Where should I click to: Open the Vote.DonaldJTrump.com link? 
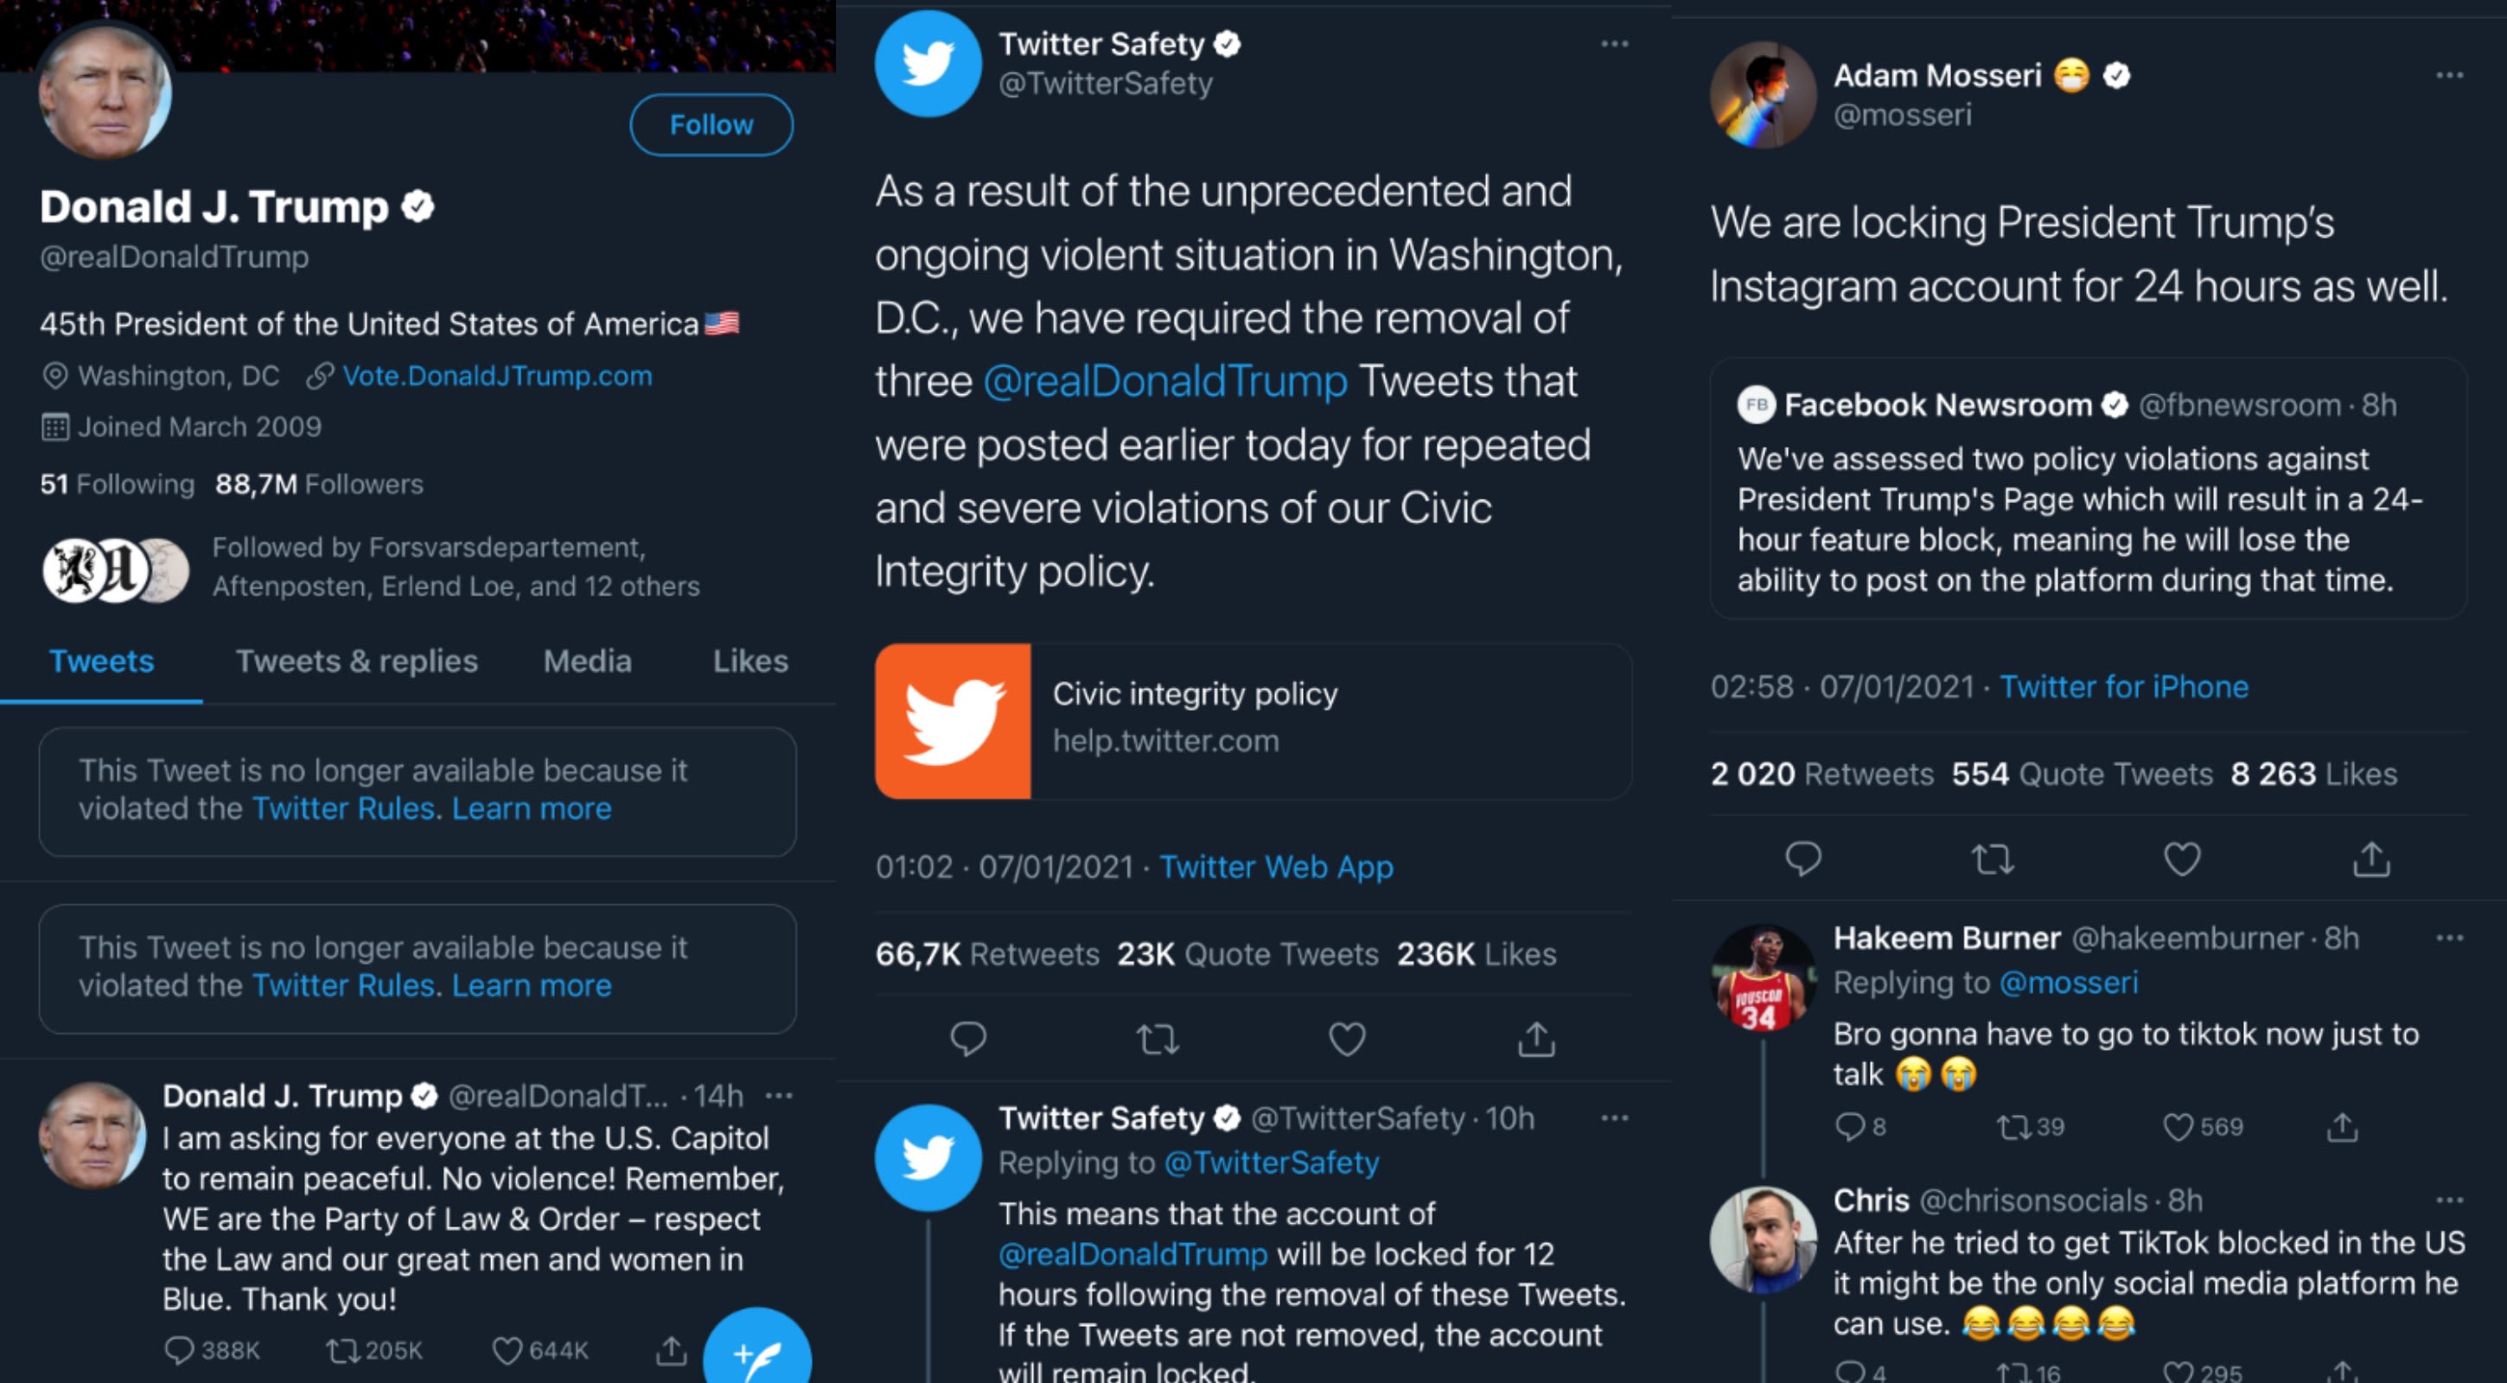pyautogui.click(x=496, y=376)
